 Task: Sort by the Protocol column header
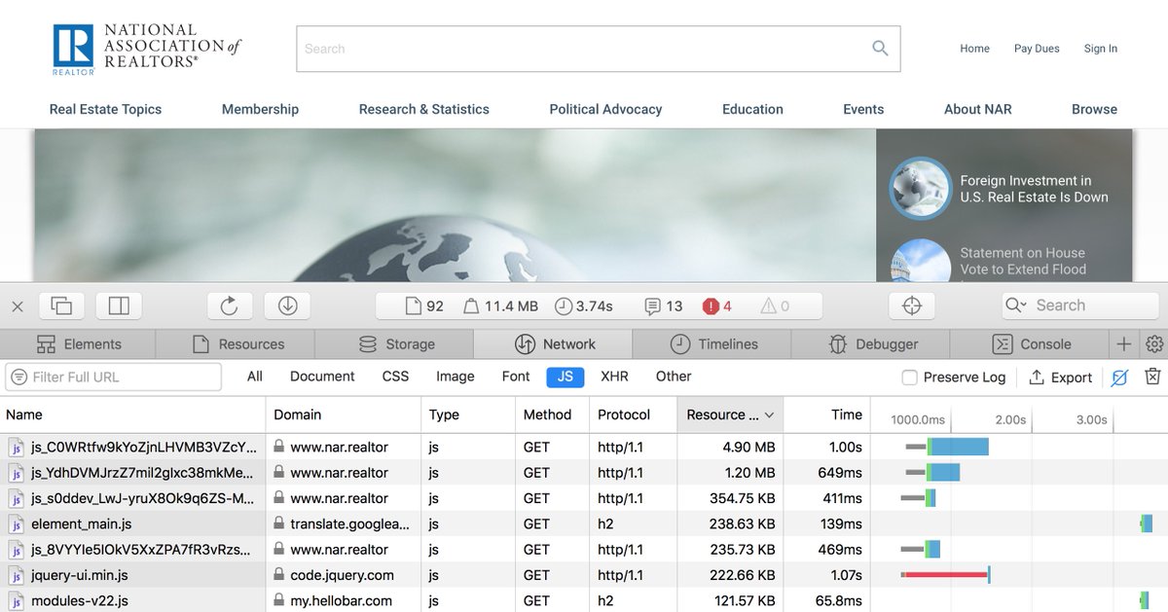coord(633,414)
